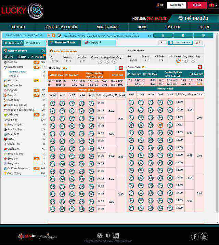Screen dimensions: 219x245
Task: Open the Vietnam flag language dropdown
Action: tap(213, 5)
